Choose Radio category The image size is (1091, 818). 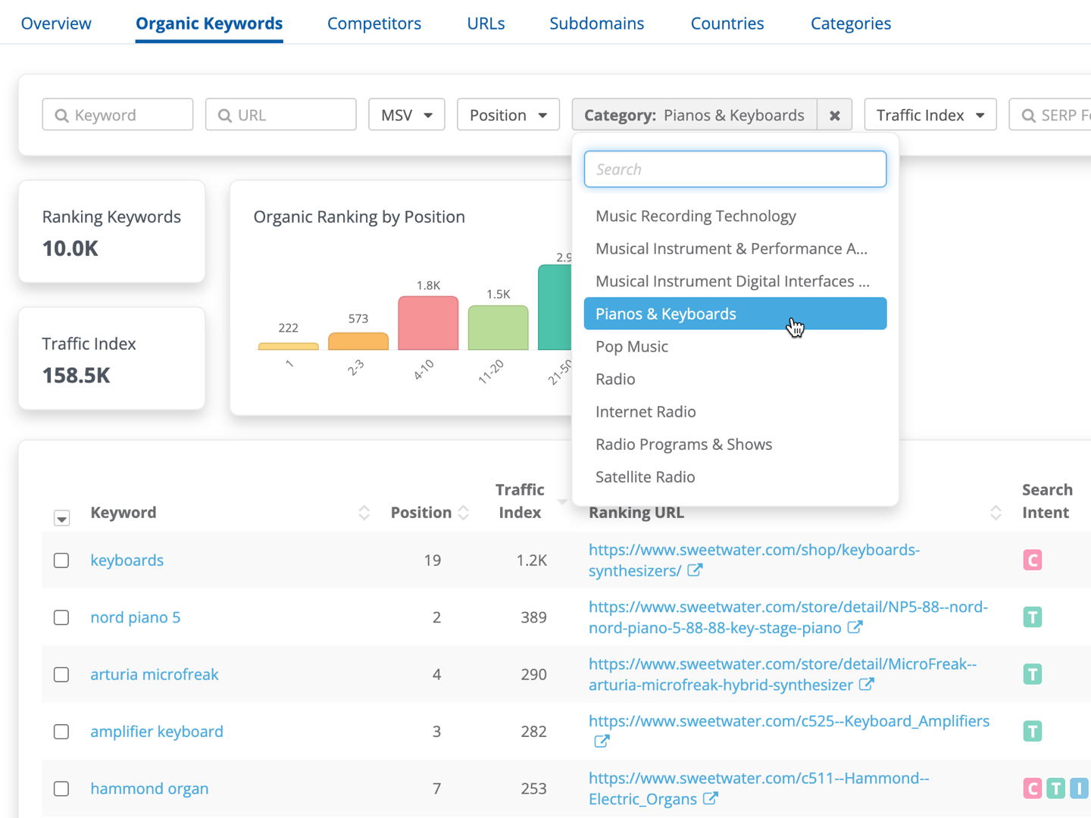[735, 379]
